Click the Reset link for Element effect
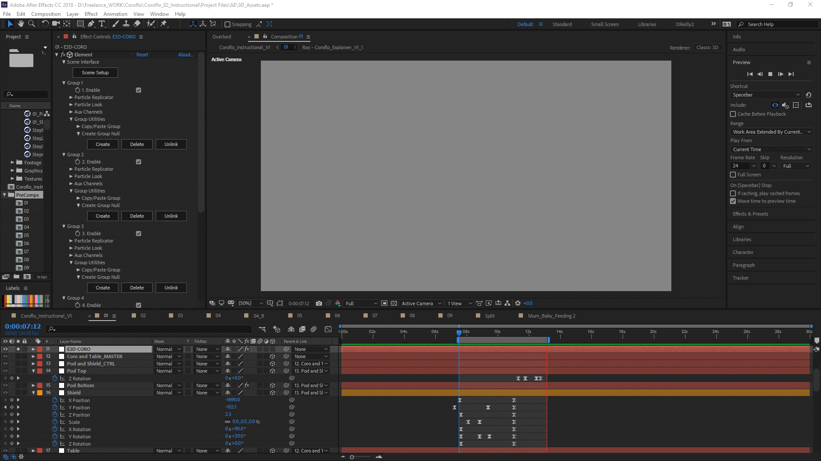This screenshot has height=461, width=821. [142, 55]
